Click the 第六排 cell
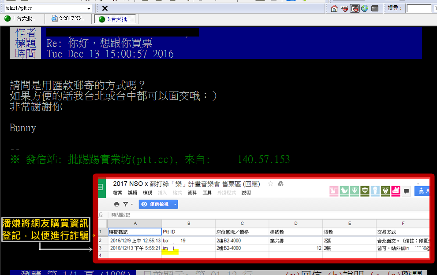437x275 pixels. [x=296, y=241]
